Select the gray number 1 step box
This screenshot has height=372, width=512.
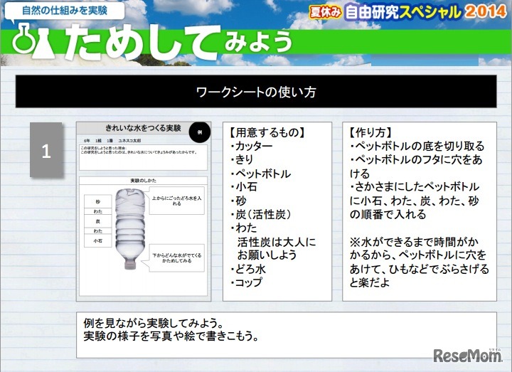(46, 150)
